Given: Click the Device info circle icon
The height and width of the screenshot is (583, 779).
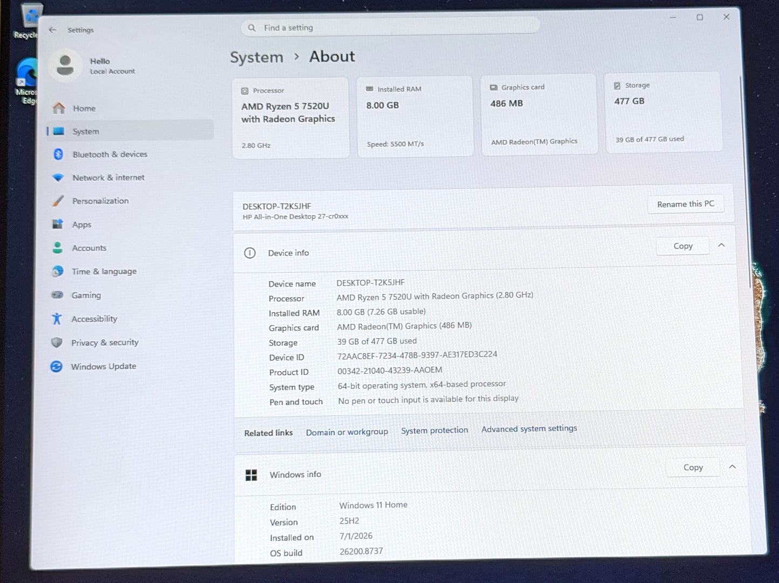Looking at the screenshot, I should [x=250, y=253].
